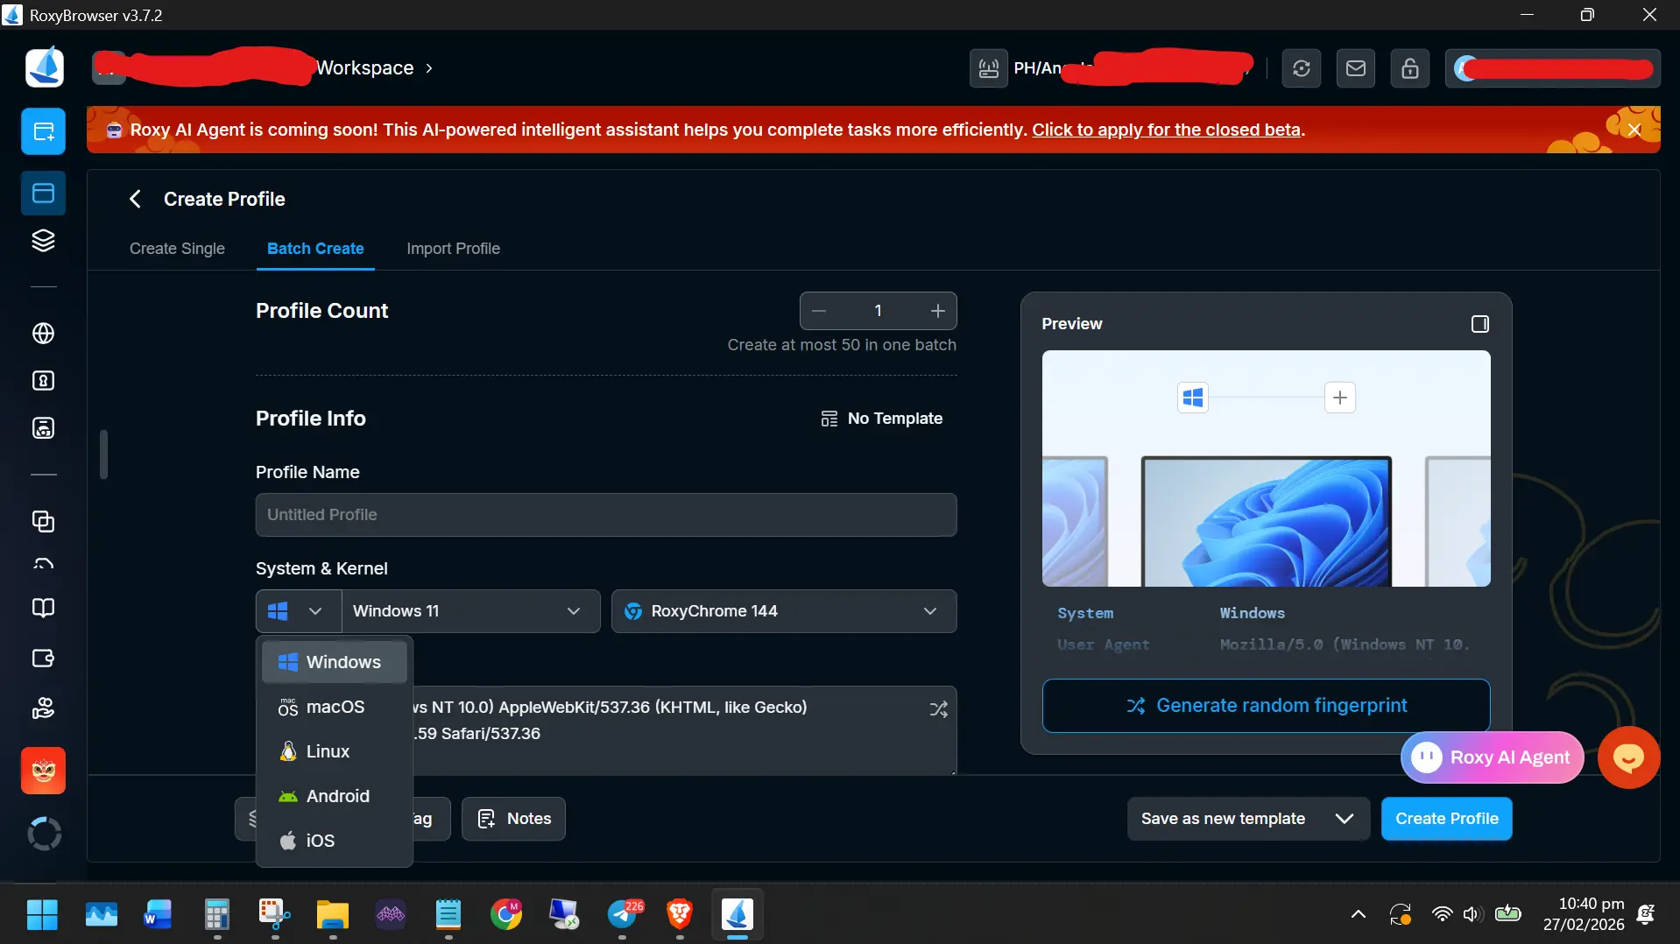Select the Windows icon in Preview
The width and height of the screenshot is (1680, 944).
pyautogui.click(x=1193, y=398)
